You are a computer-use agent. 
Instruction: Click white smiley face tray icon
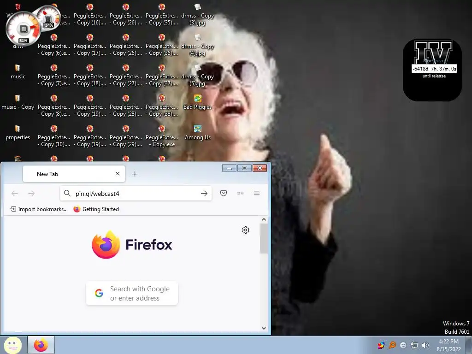click(x=403, y=345)
